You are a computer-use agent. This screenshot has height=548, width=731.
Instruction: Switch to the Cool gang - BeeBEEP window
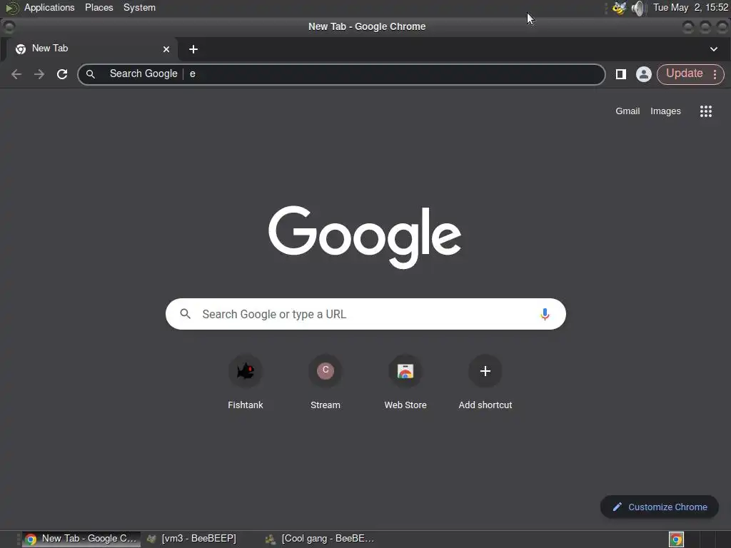(x=320, y=539)
